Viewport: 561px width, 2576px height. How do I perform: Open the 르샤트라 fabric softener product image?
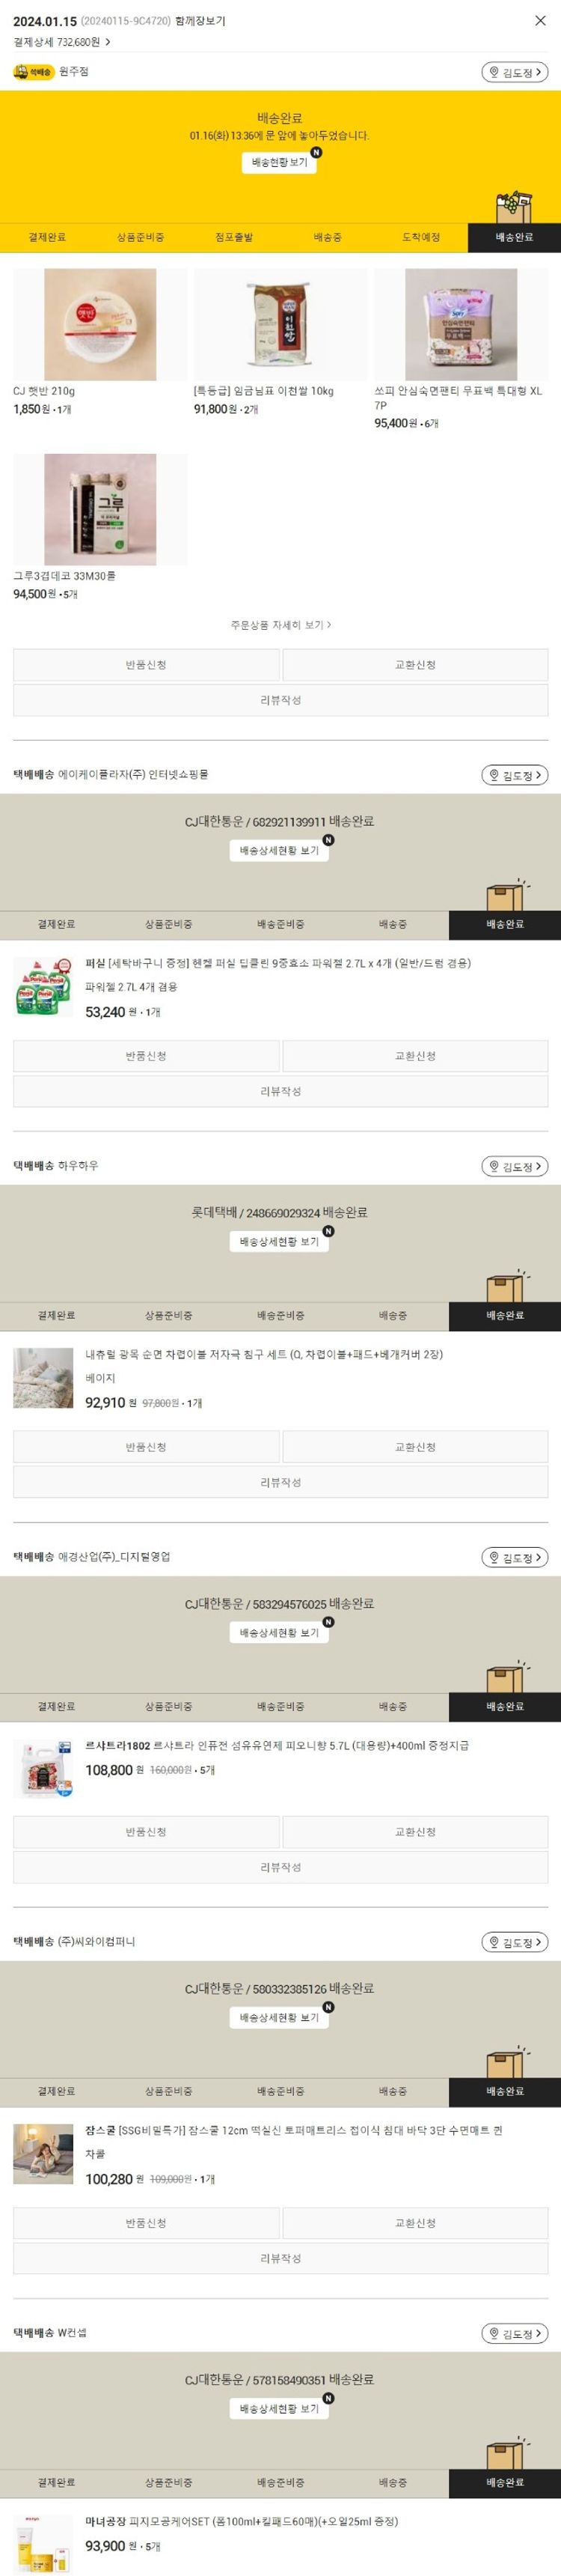43,1769
